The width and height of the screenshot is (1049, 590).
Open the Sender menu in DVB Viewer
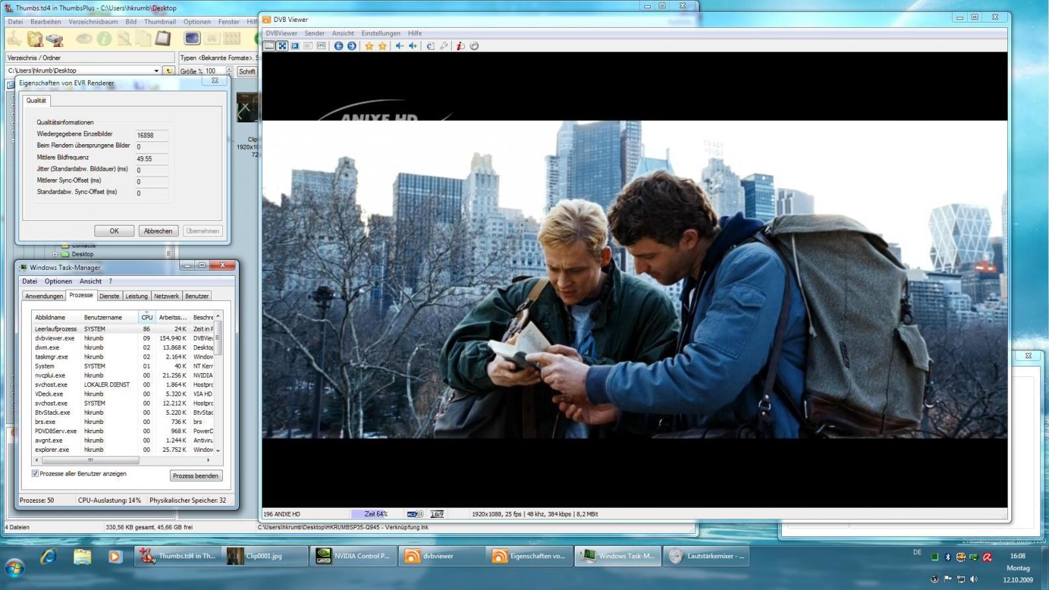pos(314,33)
